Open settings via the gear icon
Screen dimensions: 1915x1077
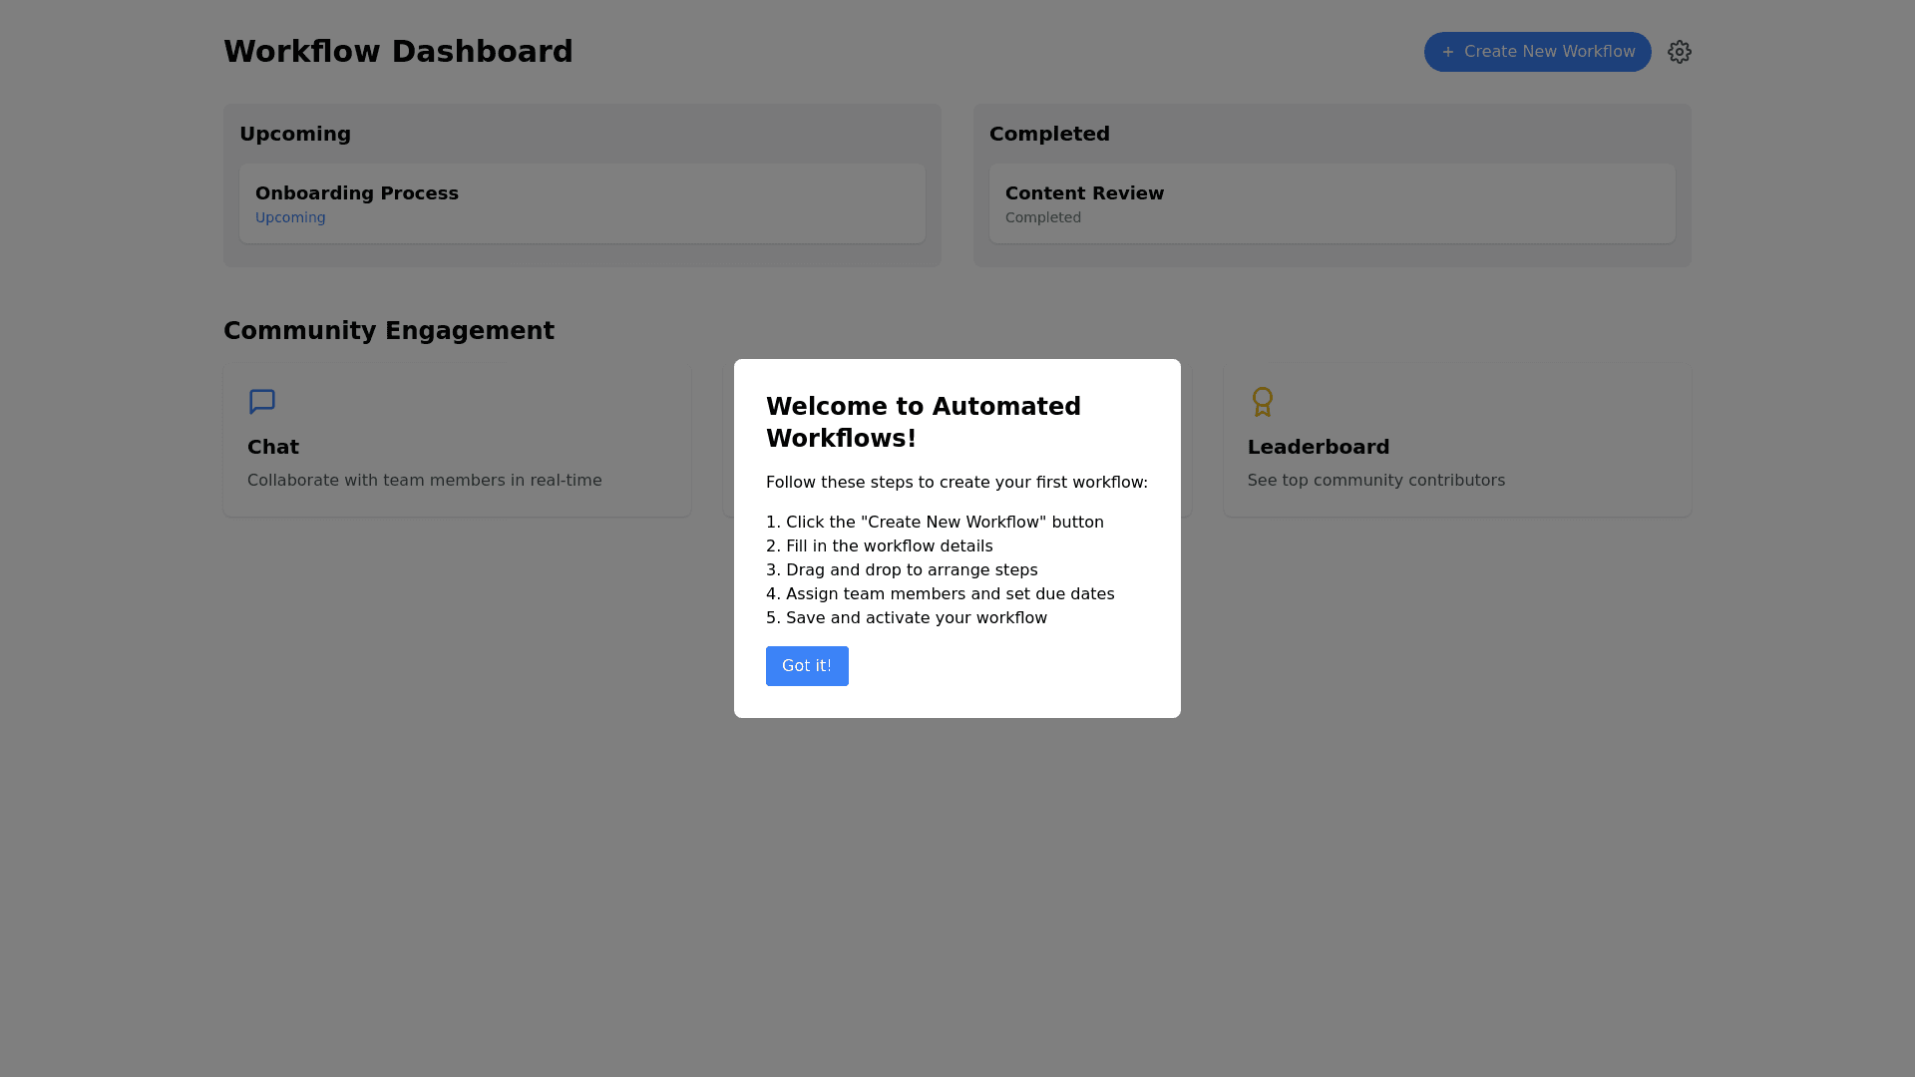click(x=1680, y=52)
